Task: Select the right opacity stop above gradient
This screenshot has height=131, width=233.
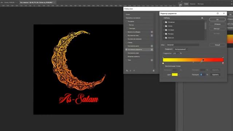Action: pos(223,57)
